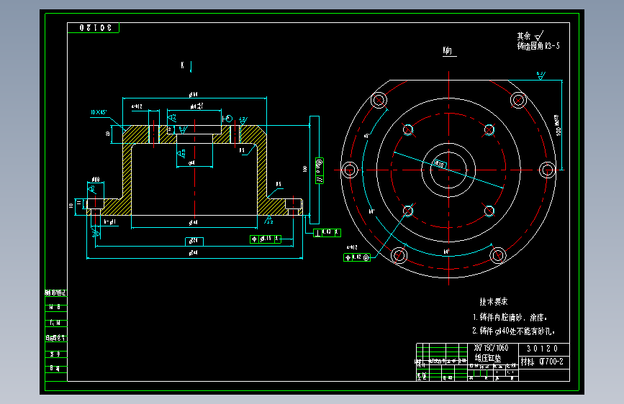Click the center of the circular K view
The height and width of the screenshot is (404, 624).
coord(448,170)
